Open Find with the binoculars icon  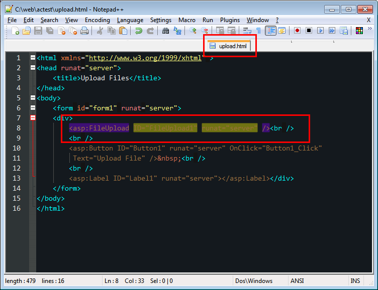[x=166, y=31]
